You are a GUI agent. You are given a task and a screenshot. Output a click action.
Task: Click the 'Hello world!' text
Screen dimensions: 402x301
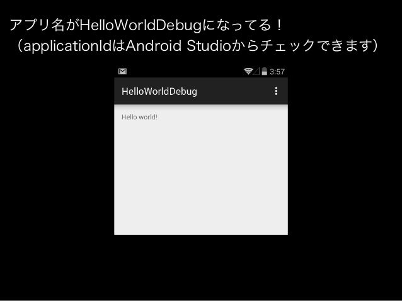[139, 117]
